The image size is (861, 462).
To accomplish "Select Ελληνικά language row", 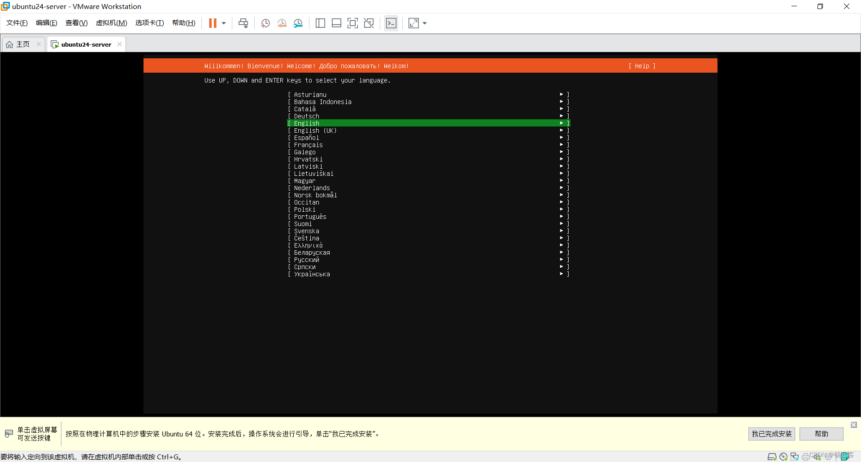I will click(x=428, y=245).
